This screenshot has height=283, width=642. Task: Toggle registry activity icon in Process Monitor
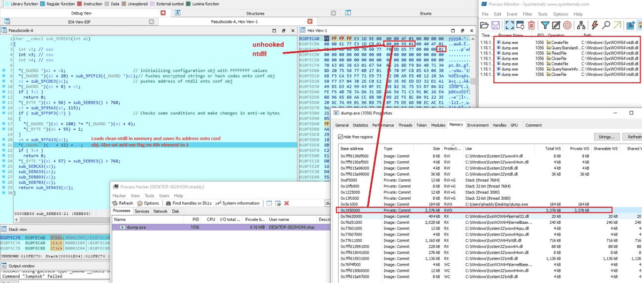(631, 25)
